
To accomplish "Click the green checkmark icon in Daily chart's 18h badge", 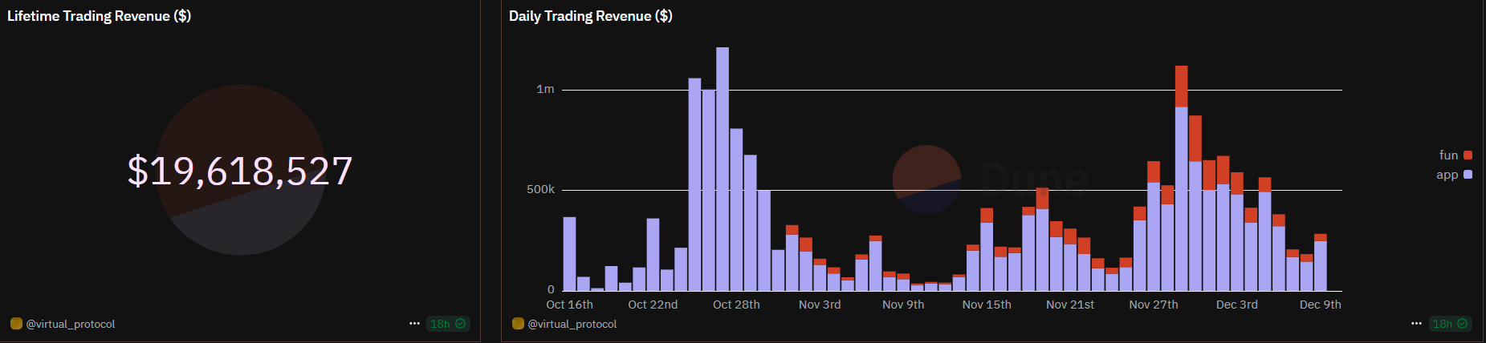I will [1463, 324].
